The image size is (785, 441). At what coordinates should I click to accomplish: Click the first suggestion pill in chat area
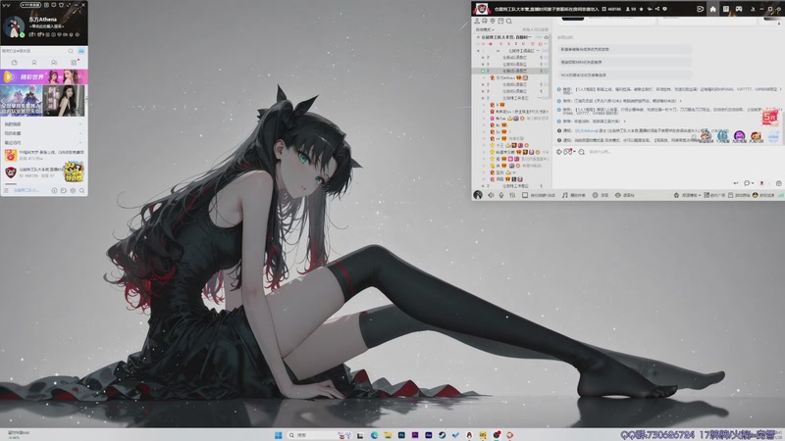(624, 50)
